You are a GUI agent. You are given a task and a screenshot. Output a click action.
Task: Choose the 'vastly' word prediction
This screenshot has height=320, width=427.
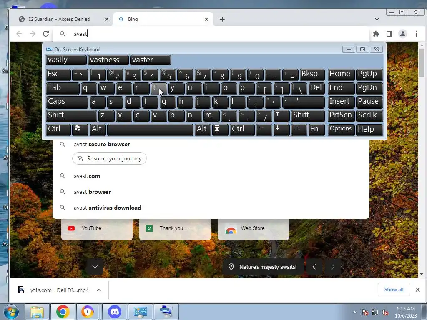tap(66, 60)
